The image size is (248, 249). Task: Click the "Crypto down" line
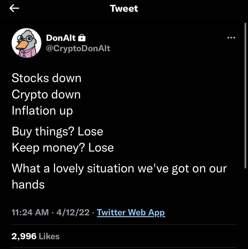(46, 94)
